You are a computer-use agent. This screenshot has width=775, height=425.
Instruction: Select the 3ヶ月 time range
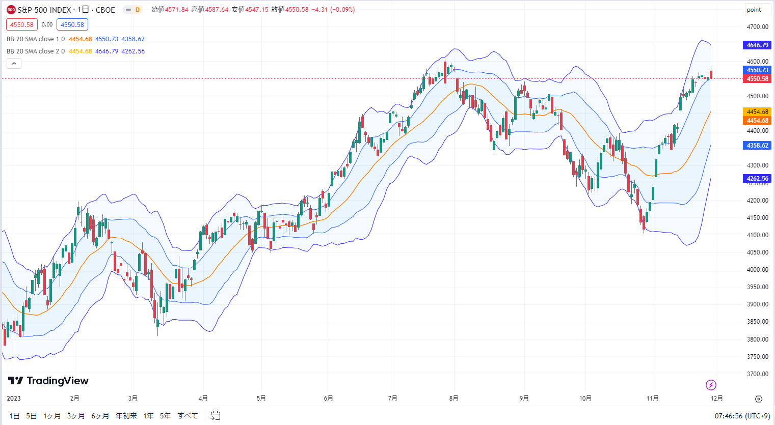[76, 416]
